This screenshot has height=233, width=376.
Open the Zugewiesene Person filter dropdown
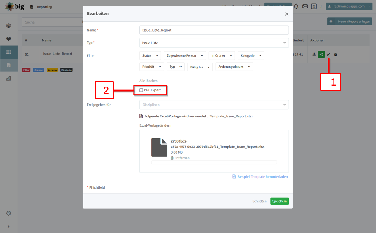click(185, 55)
